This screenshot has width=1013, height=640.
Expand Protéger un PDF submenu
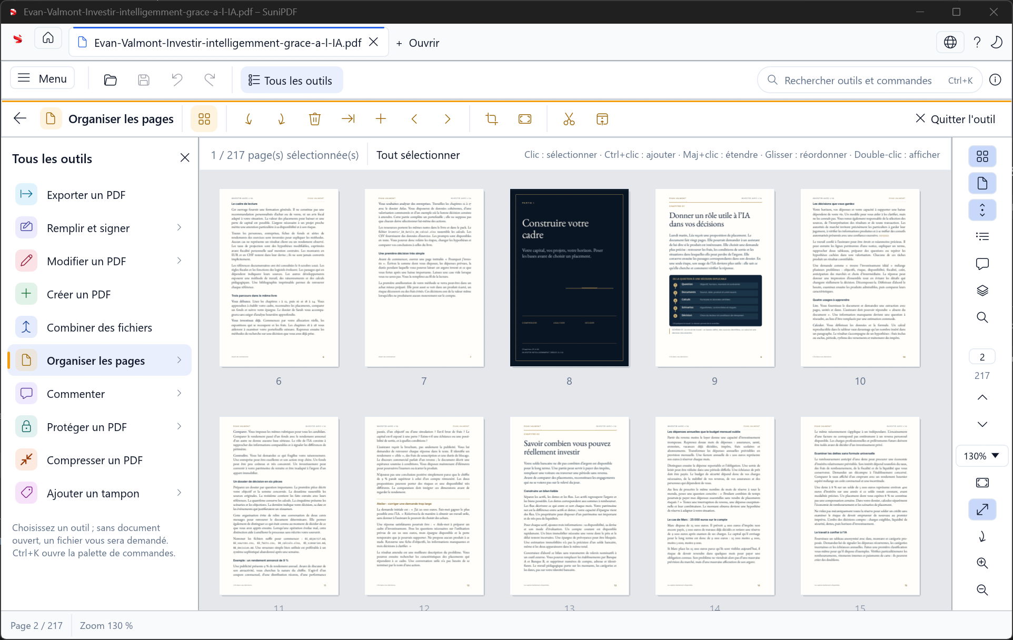[x=180, y=426]
